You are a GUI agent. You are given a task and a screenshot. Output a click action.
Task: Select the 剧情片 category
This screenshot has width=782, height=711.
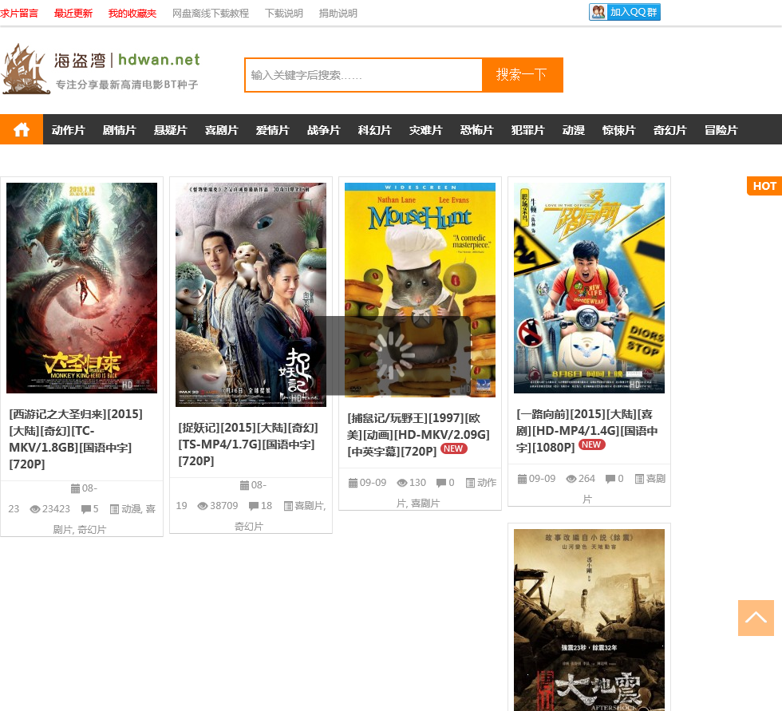119,130
